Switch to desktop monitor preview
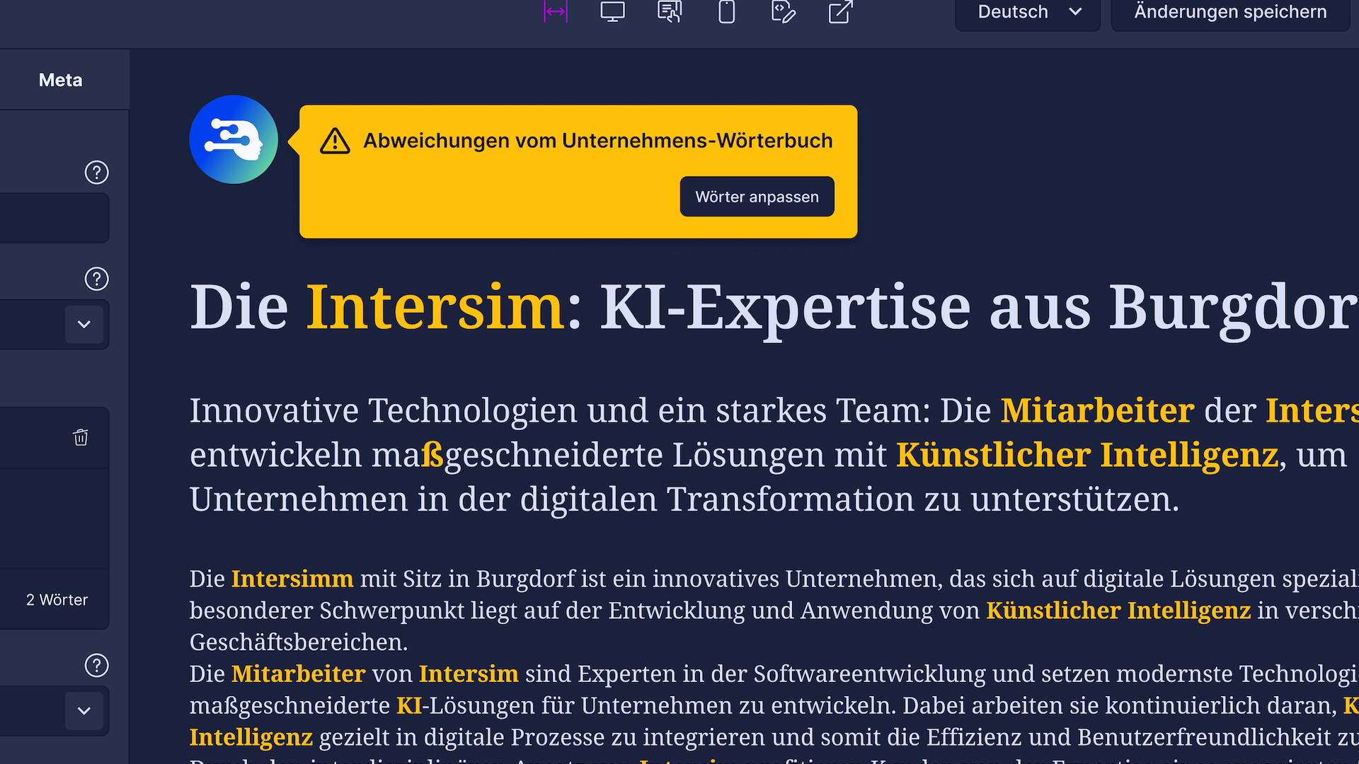The height and width of the screenshot is (764, 1359). click(612, 11)
